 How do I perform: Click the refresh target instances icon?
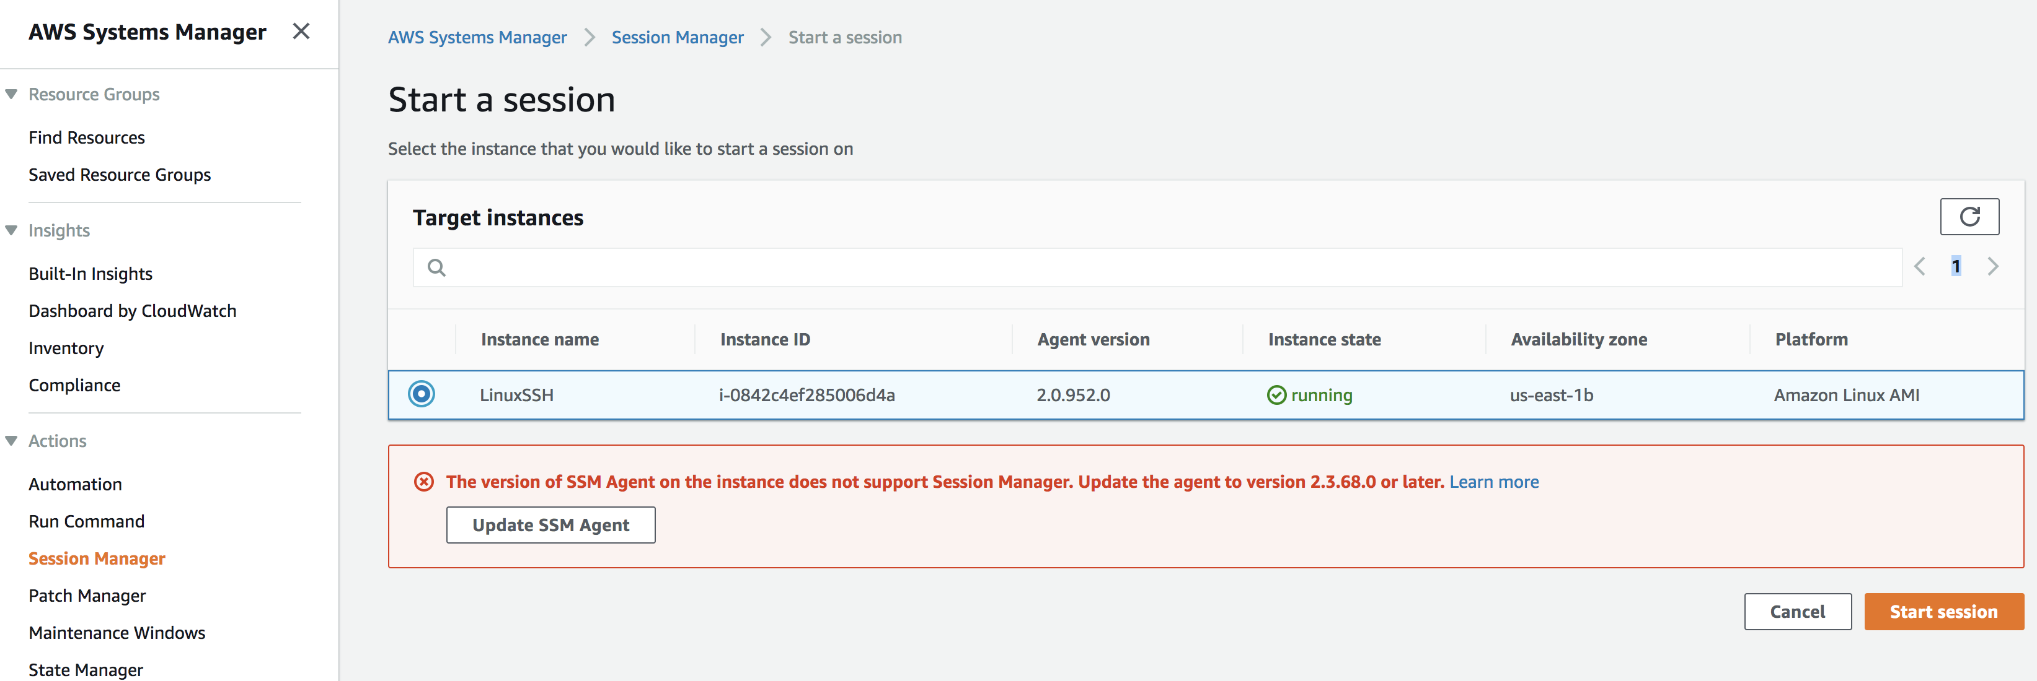1969,217
